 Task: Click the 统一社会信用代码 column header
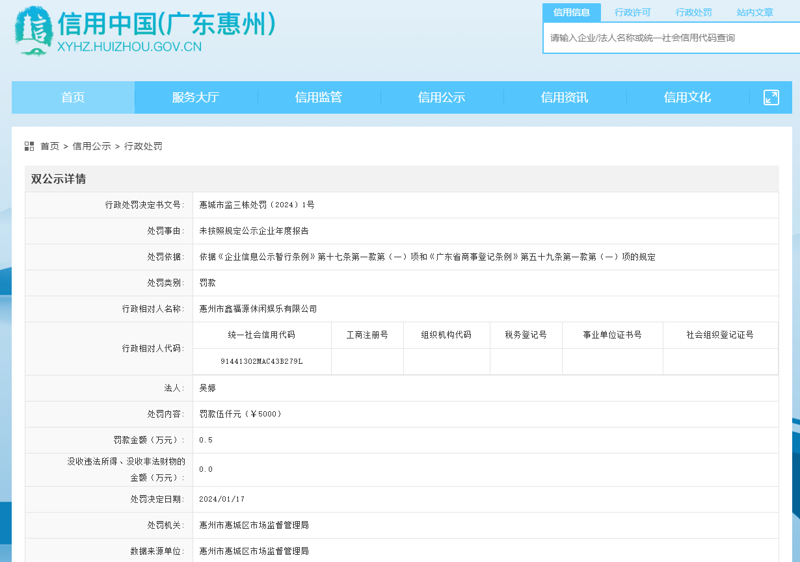tap(262, 335)
